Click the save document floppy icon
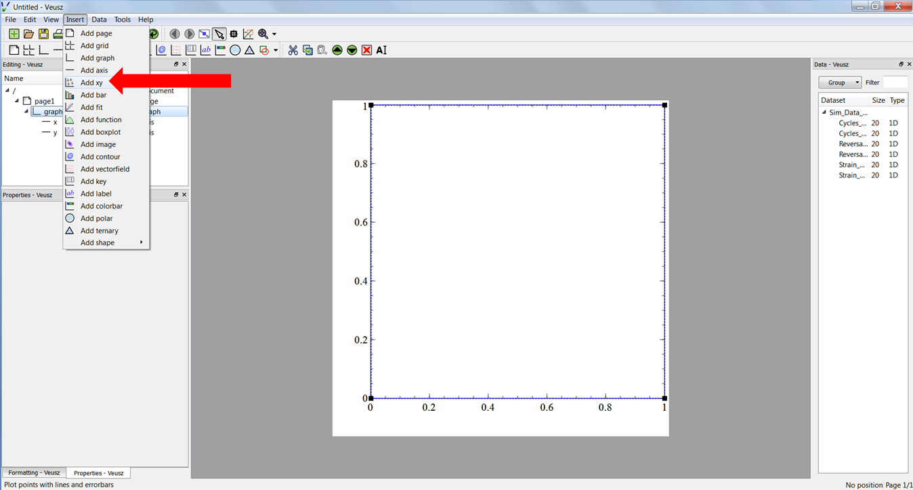 tap(43, 34)
